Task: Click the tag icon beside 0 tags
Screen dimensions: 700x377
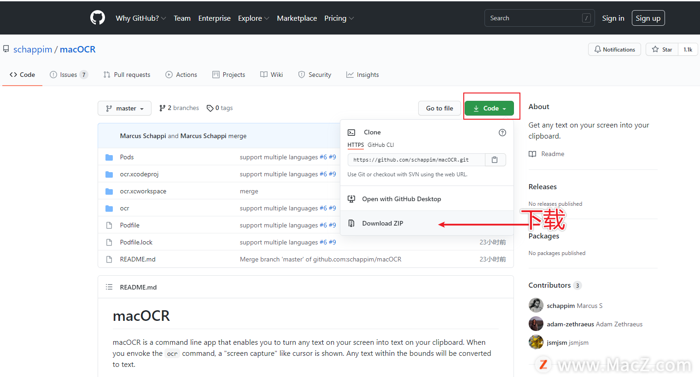Action: tap(210, 108)
